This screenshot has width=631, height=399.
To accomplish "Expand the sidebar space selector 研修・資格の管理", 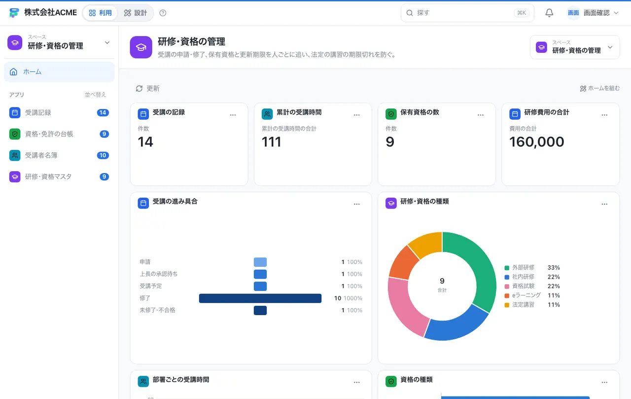I will tap(59, 42).
